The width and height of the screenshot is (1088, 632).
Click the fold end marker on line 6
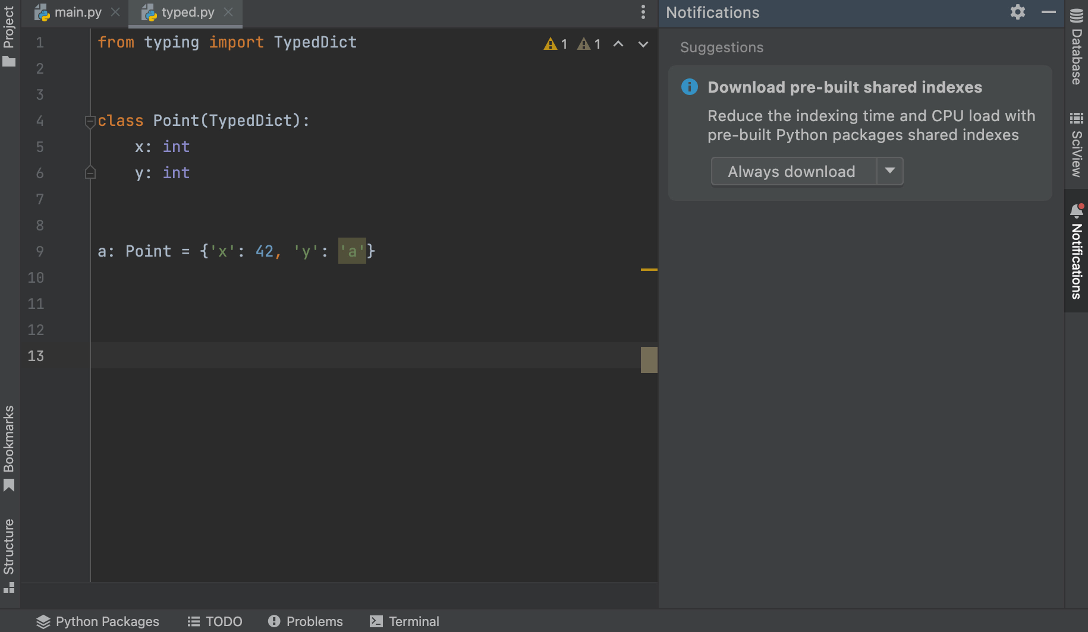pyautogui.click(x=90, y=173)
